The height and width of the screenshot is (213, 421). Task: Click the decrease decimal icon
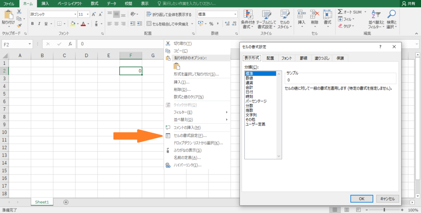tap(234, 24)
